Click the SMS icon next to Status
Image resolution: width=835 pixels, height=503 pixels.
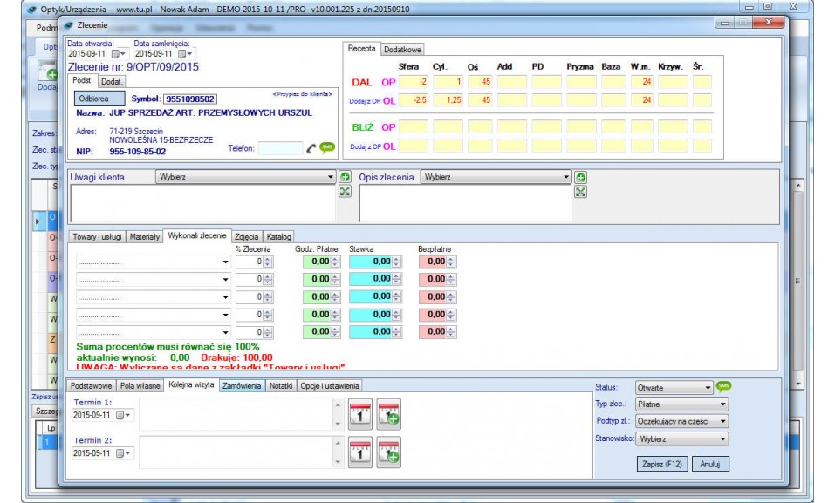[x=723, y=387]
